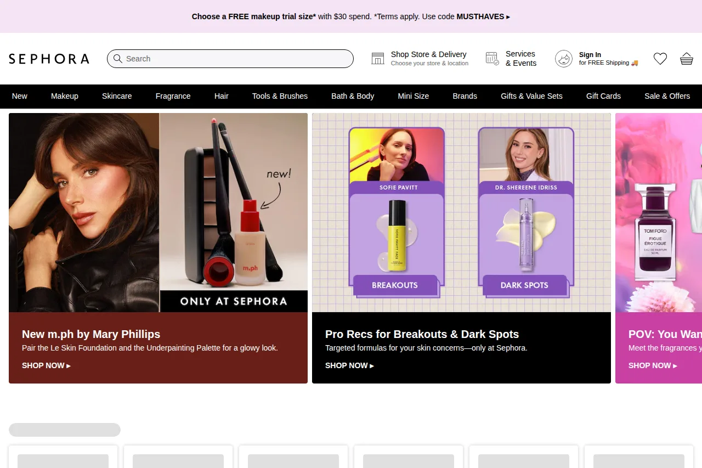View shopping basket via basket icon
Viewport: 702px width, 468px height.
(687, 58)
